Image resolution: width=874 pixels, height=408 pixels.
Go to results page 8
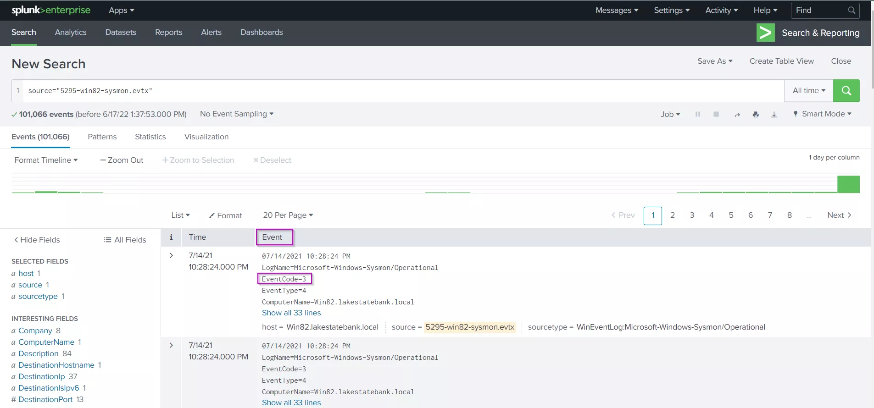[789, 215]
